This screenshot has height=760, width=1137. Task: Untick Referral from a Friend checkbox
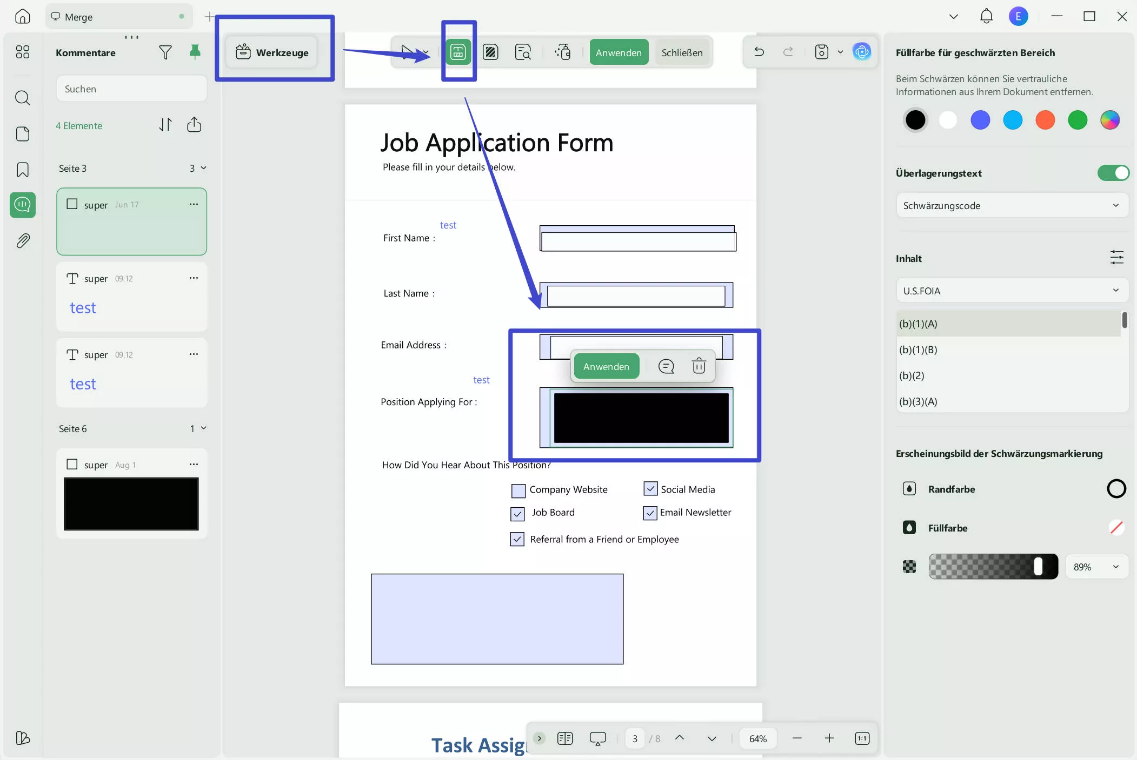(x=517, y=539)
